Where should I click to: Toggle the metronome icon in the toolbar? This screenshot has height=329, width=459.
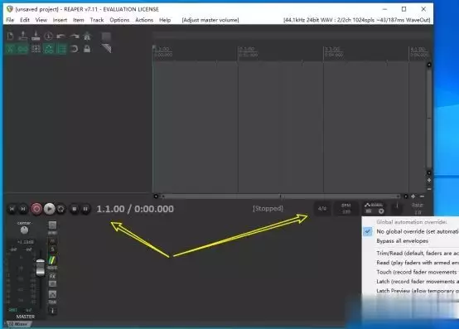[87, 36]
